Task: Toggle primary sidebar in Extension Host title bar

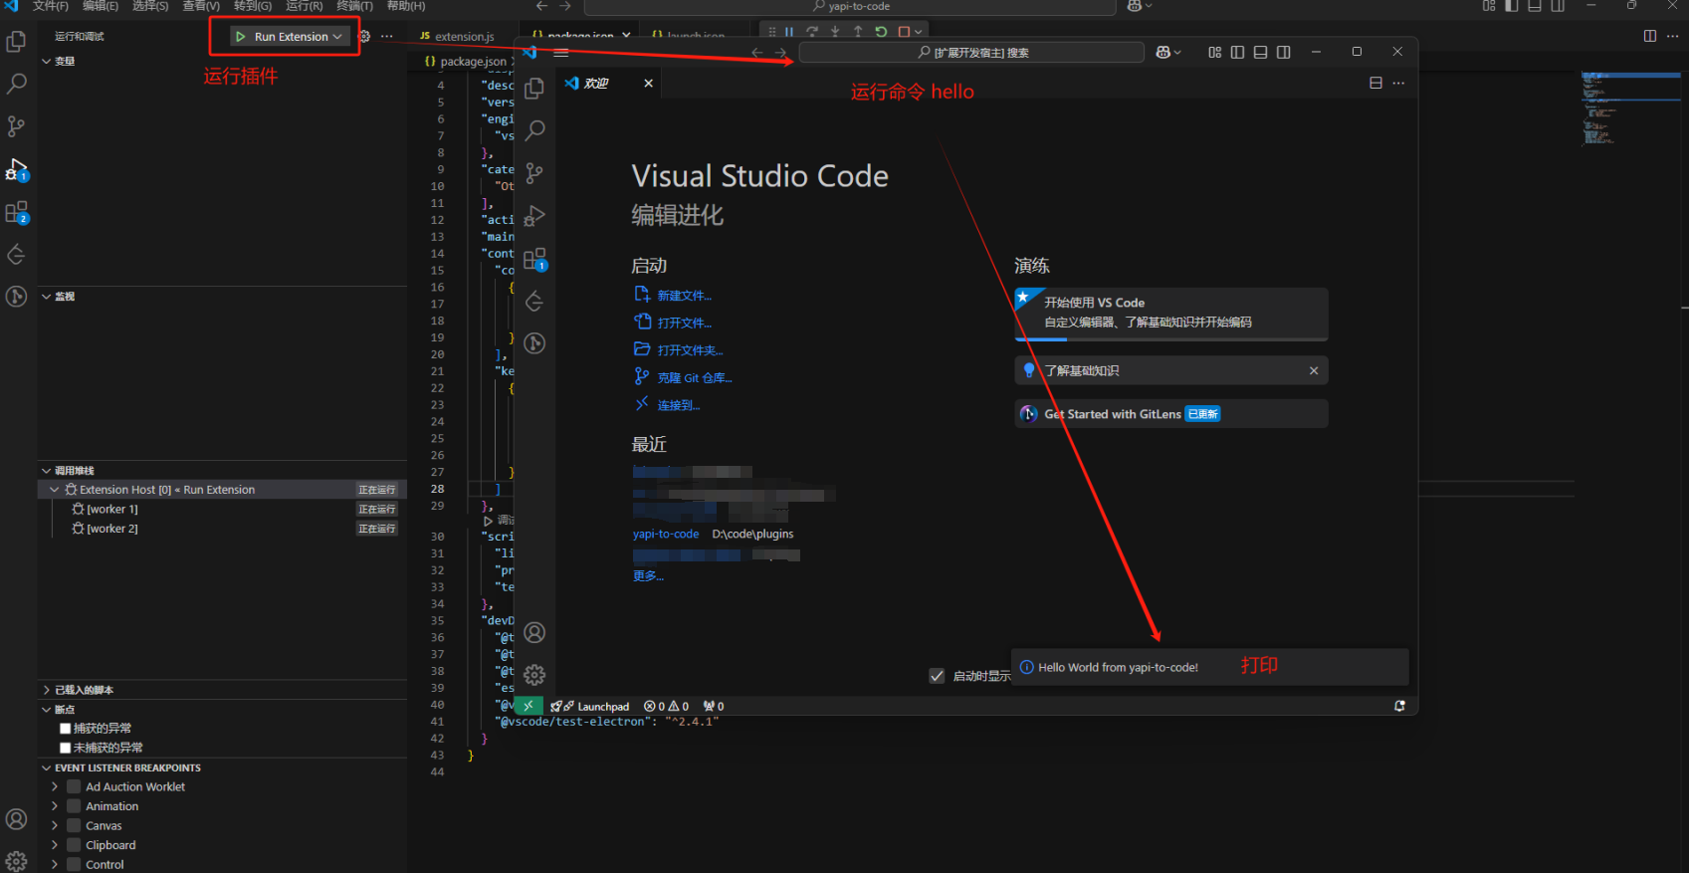Action: point(1237,53)
